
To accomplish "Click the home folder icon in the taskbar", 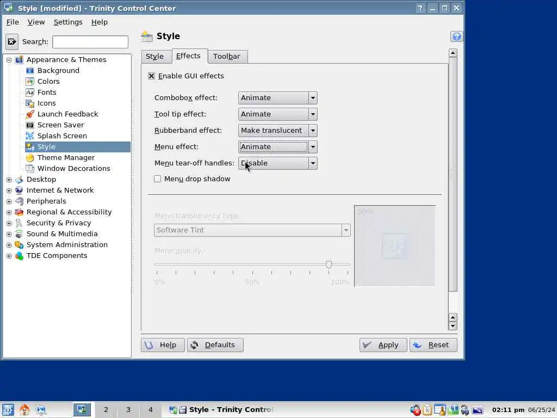I will [24, 410].
